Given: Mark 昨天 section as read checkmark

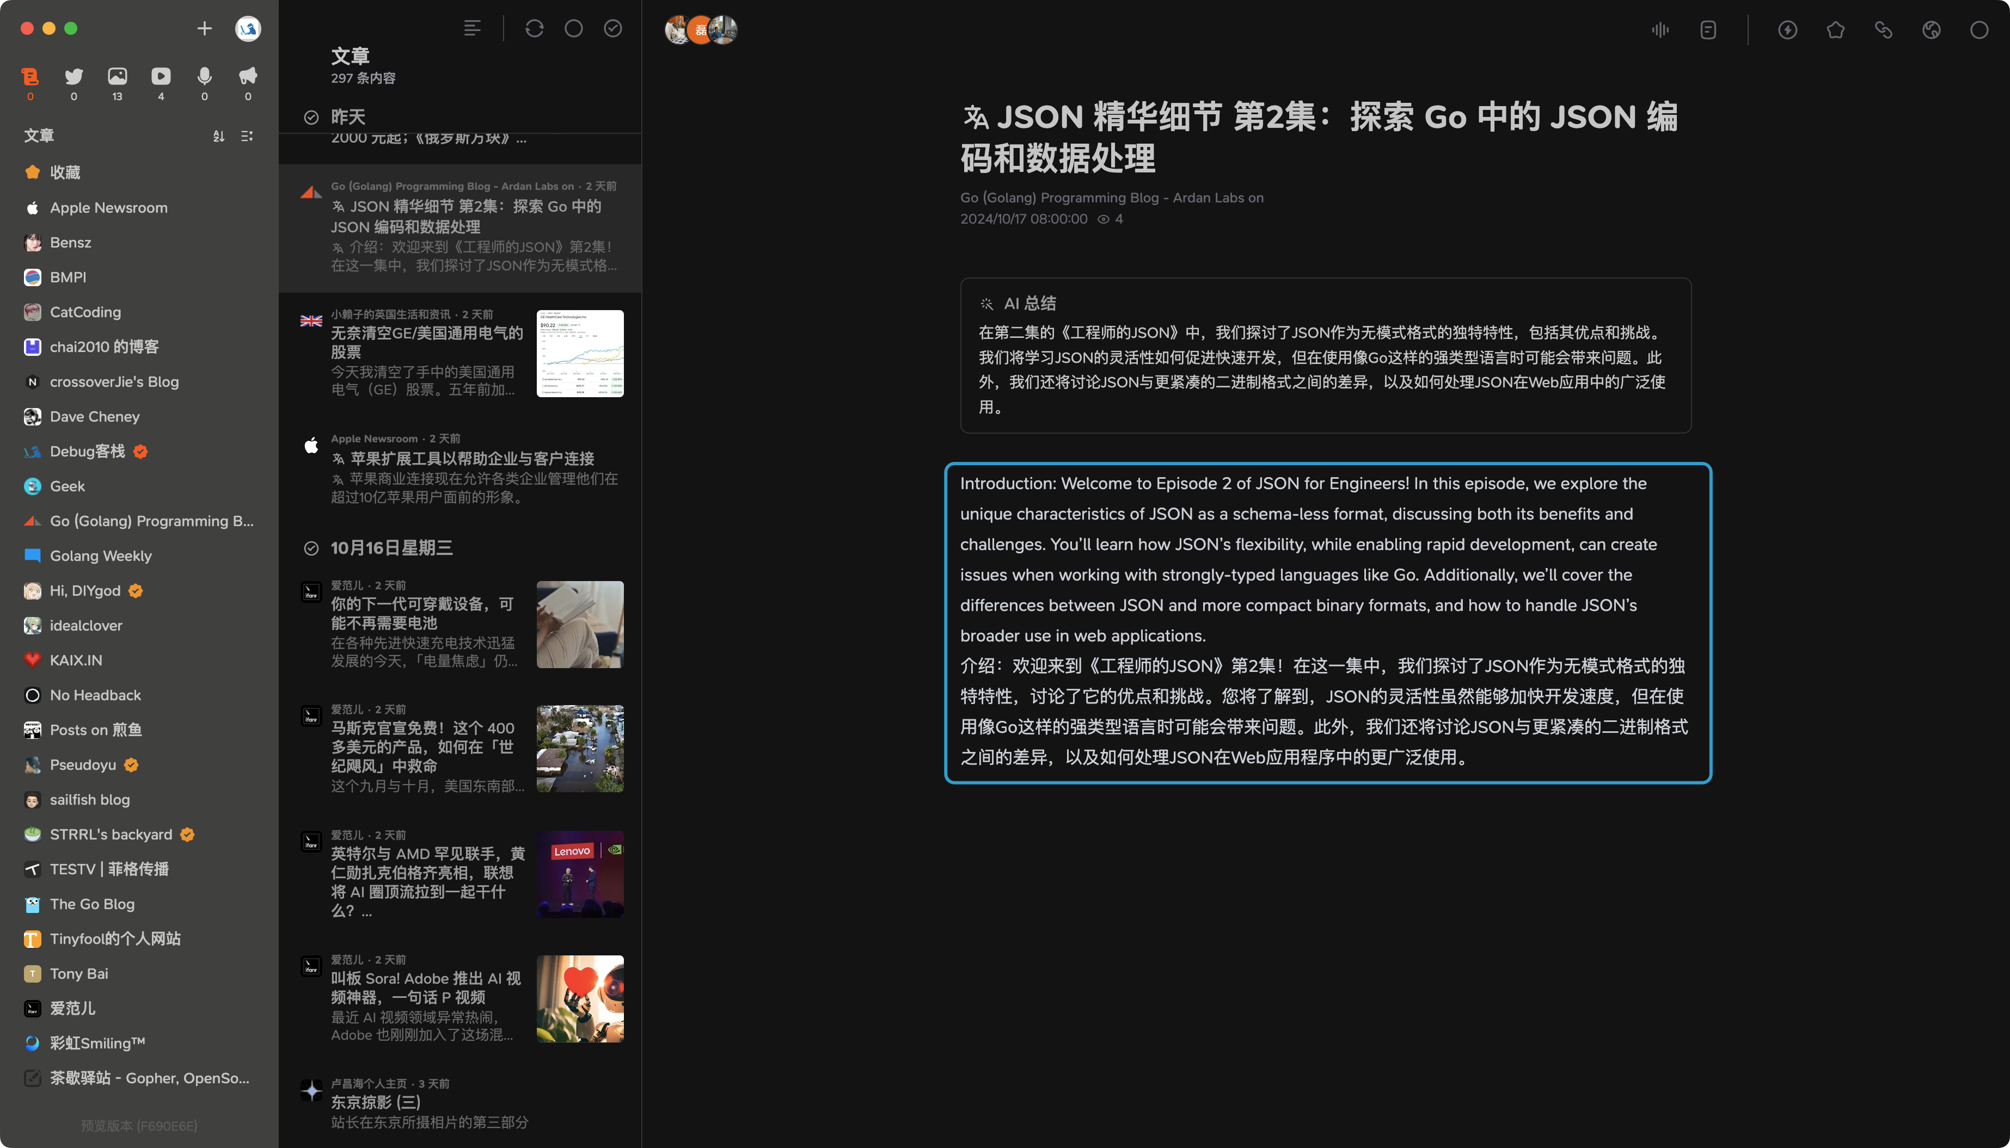Looking at the screenshot, I should (x=311, y=118).
